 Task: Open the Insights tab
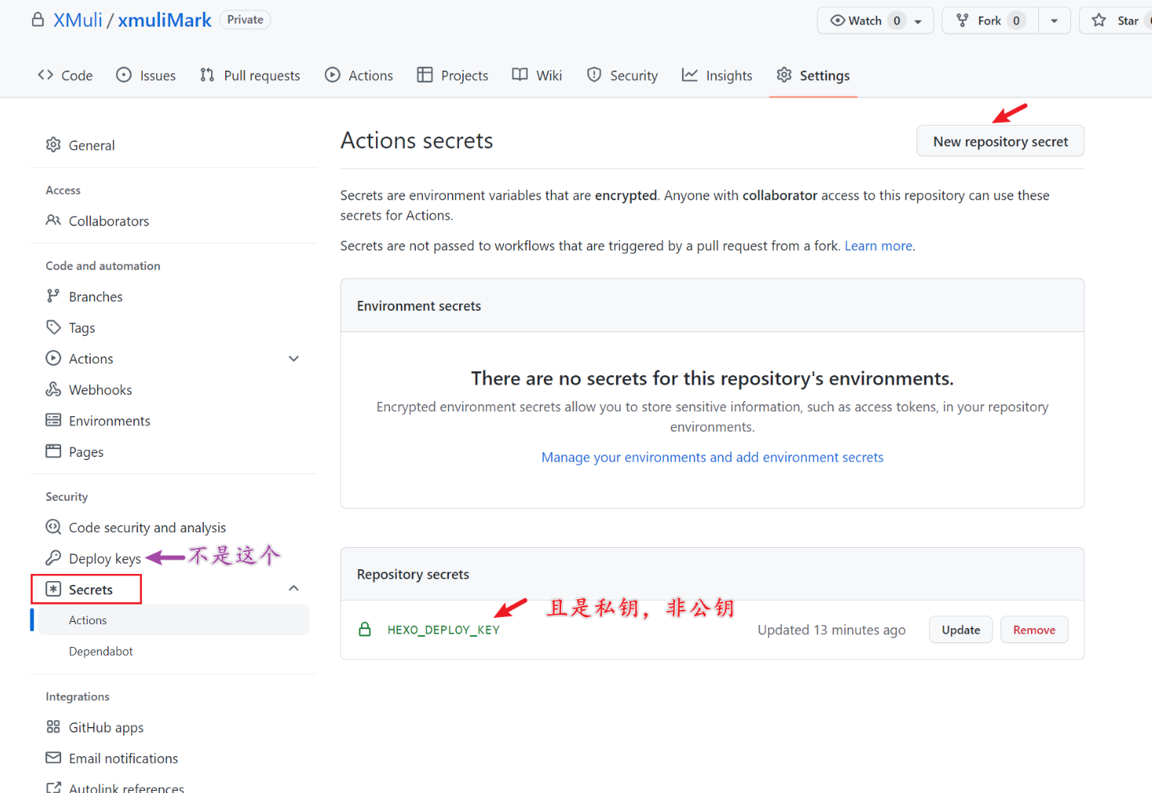[x=717, y=75]
